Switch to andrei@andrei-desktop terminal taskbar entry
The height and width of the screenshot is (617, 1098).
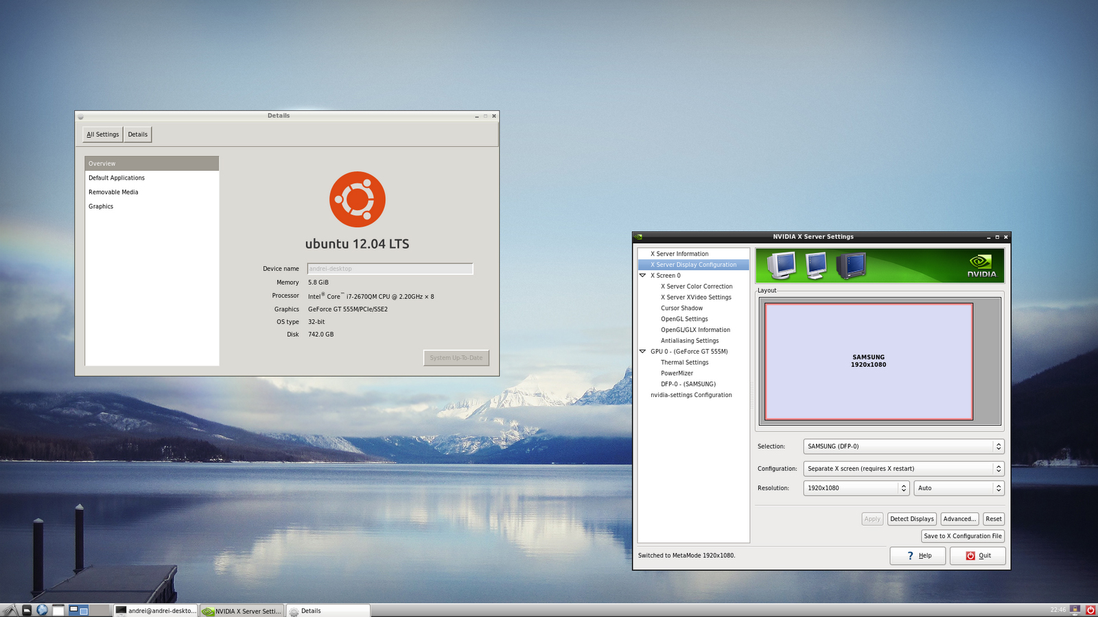[x=156, y=611]
